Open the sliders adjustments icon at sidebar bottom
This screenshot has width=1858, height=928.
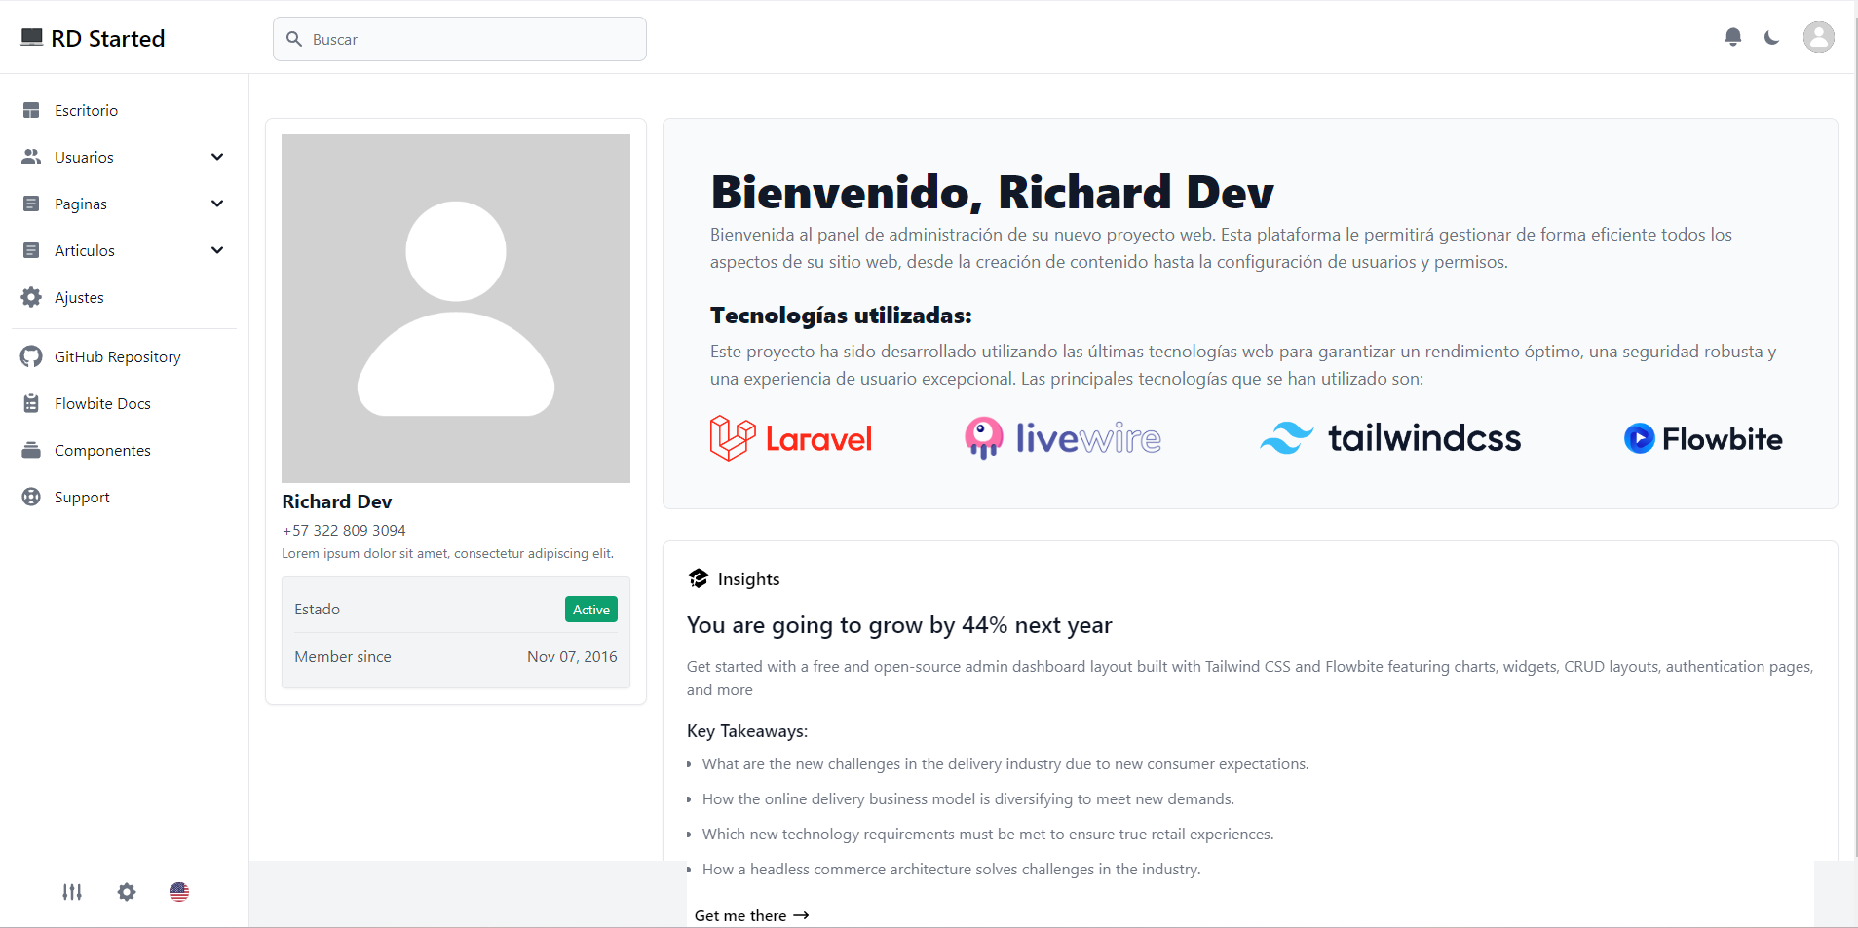[x=72, y=892]
